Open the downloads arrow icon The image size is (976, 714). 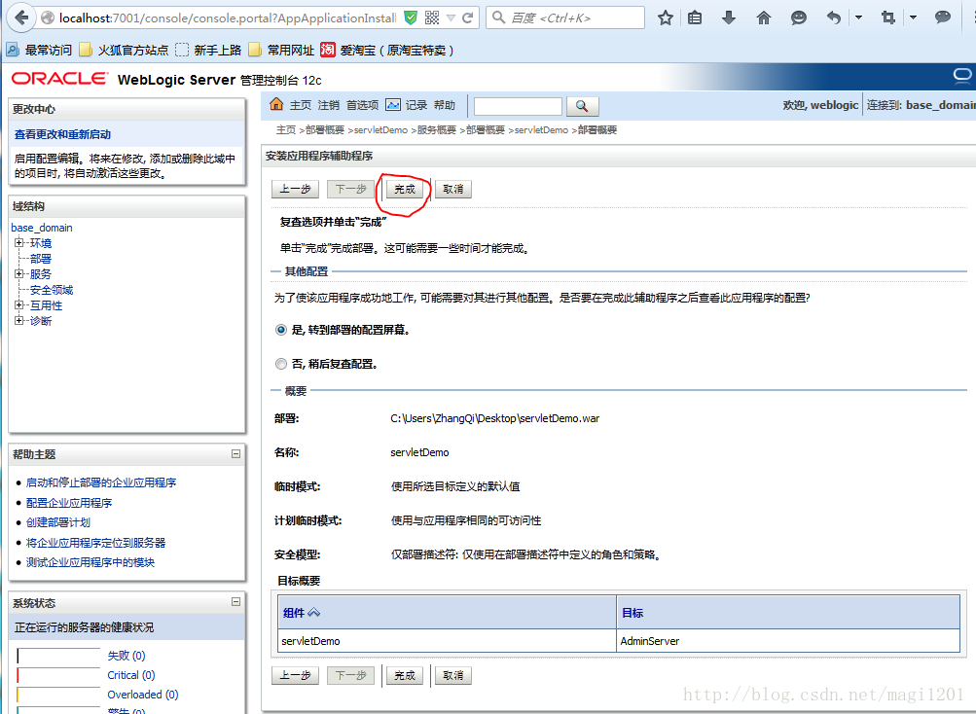click(x=728, y=18)
